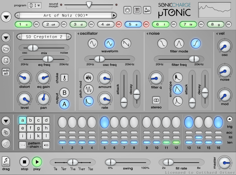Select the noise pitch mod icon
Image resolution: width=236 pixels, height=175 pixels.
coord(88,77)
